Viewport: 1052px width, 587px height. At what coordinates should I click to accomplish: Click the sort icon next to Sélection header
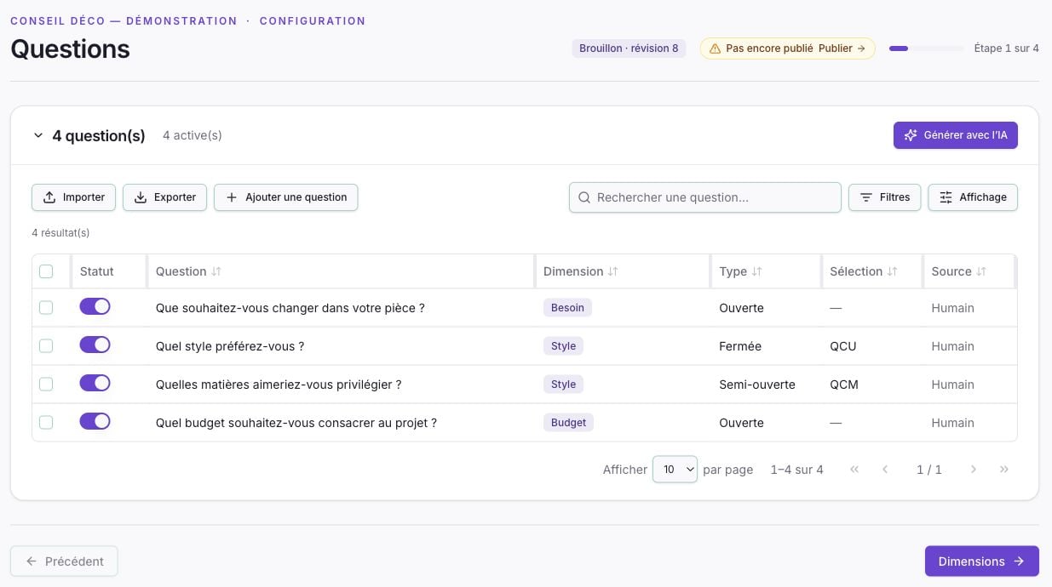(x=892, y=271)
